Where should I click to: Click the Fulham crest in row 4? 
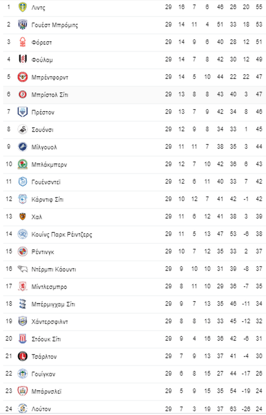pos(22,59)
